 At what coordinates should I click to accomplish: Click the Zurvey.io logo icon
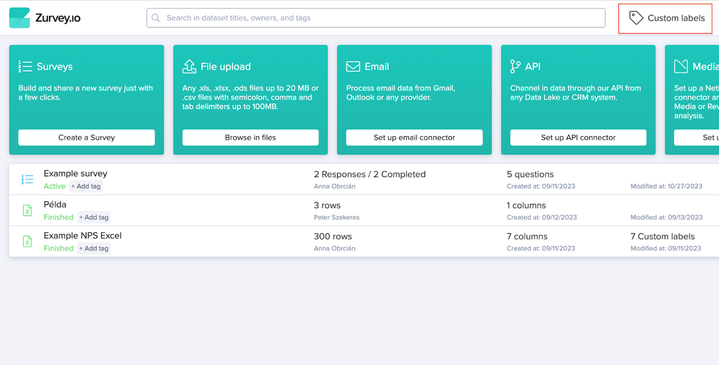click(20, 18)
